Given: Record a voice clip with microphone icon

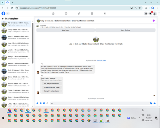Looking at the screenshot, I should point(37,103).
